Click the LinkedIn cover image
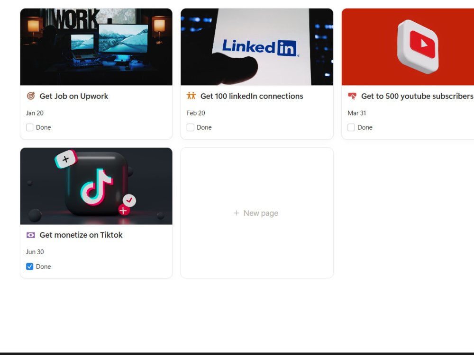474x355 pixels. coord(257,47)
